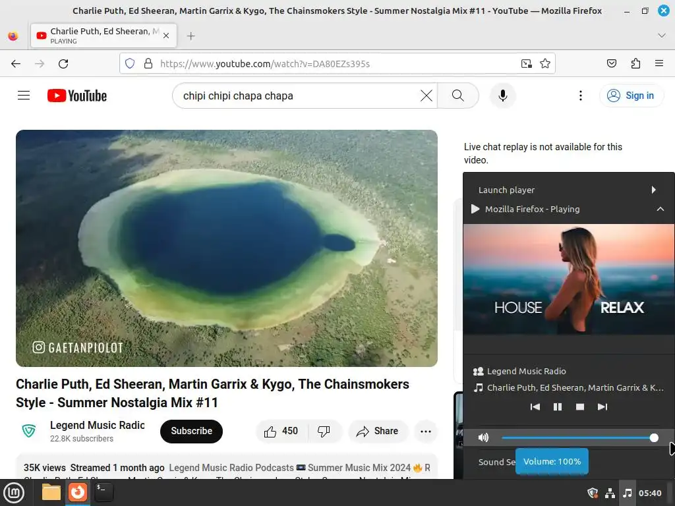Mute using the speaker icon in applet
675x506 pixels.
tap(483, 437)
